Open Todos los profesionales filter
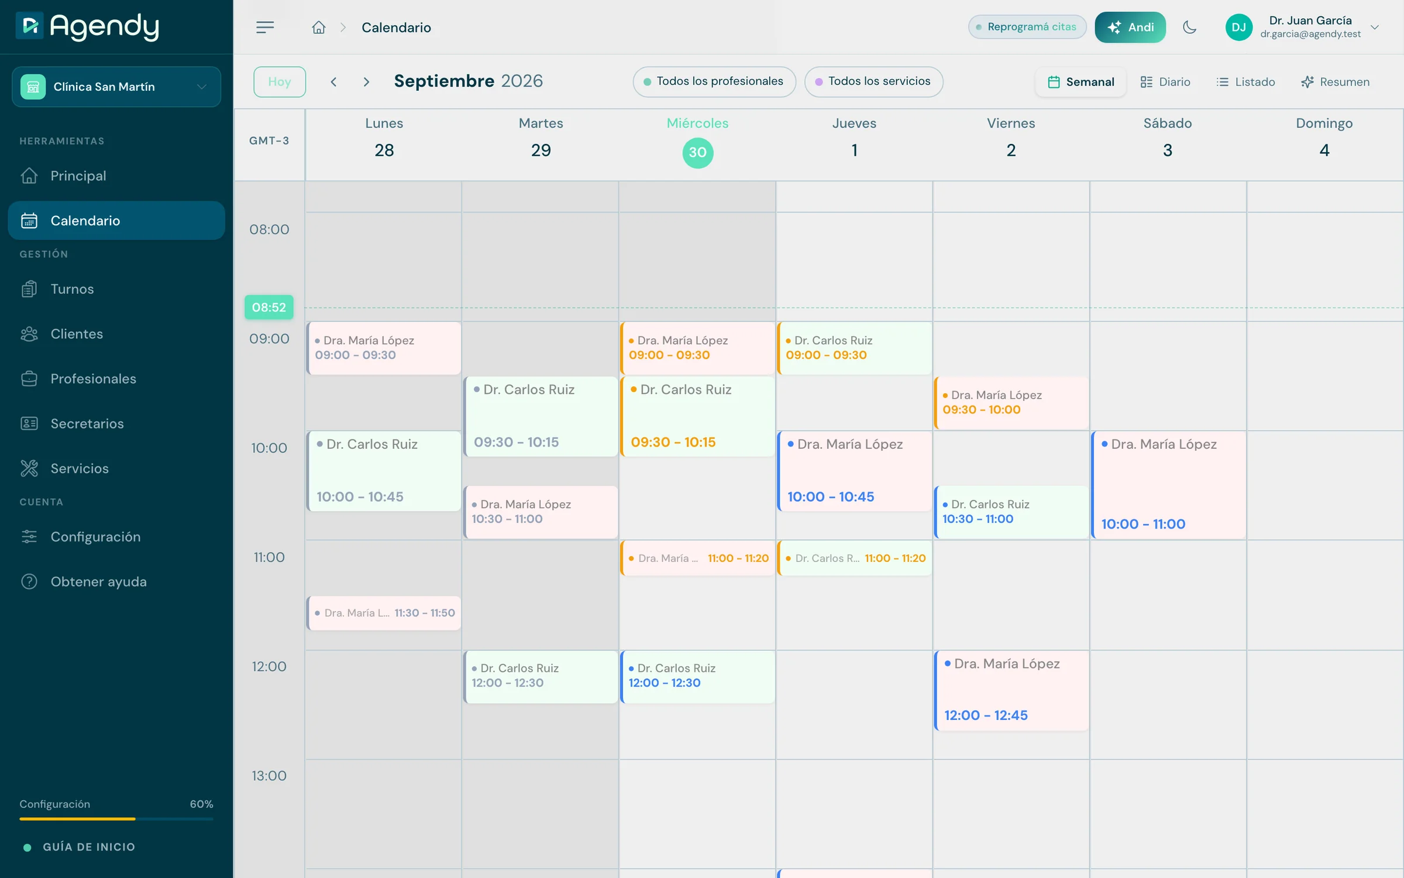The image size is (1404, 878). coord(714,81)
